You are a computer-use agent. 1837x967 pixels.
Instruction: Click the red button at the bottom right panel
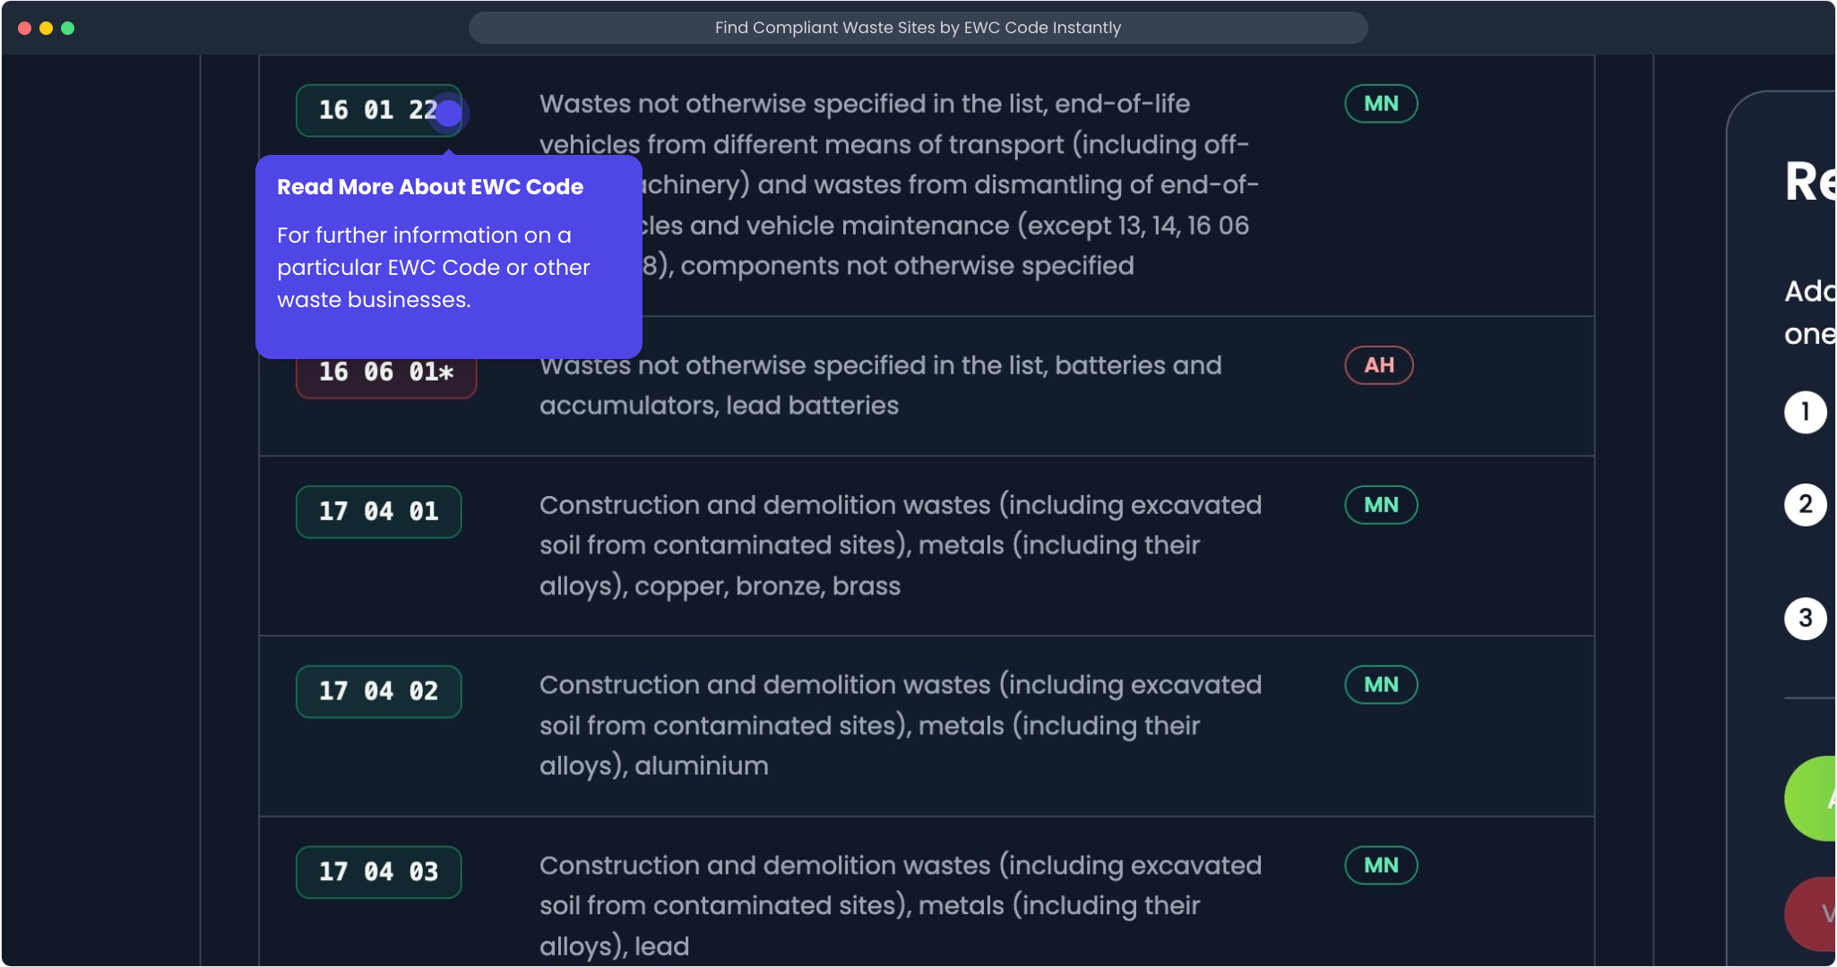[x=1819, y=913]
